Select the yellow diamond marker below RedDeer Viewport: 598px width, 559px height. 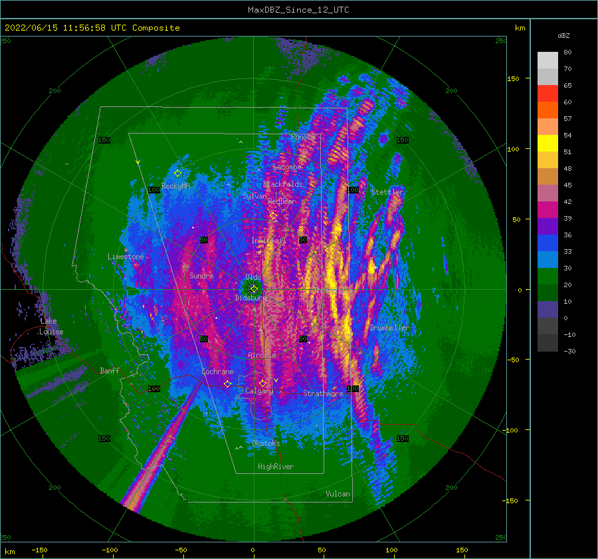tap(274, 216)
